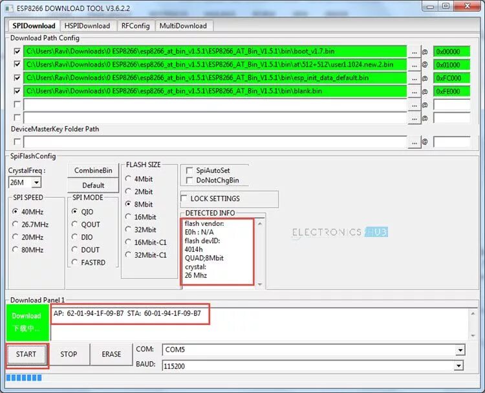Open browse button for boot_v1.7.bin row

pyautogui.click(x=414, y=52)
